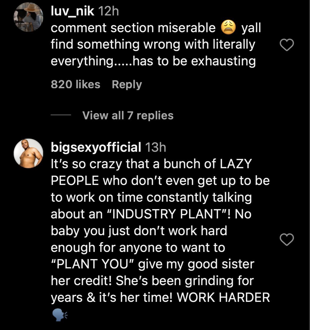Click the 12h timestamp on luv_nik's comment
Screen dimensions: 310x330
coord(108,11)
